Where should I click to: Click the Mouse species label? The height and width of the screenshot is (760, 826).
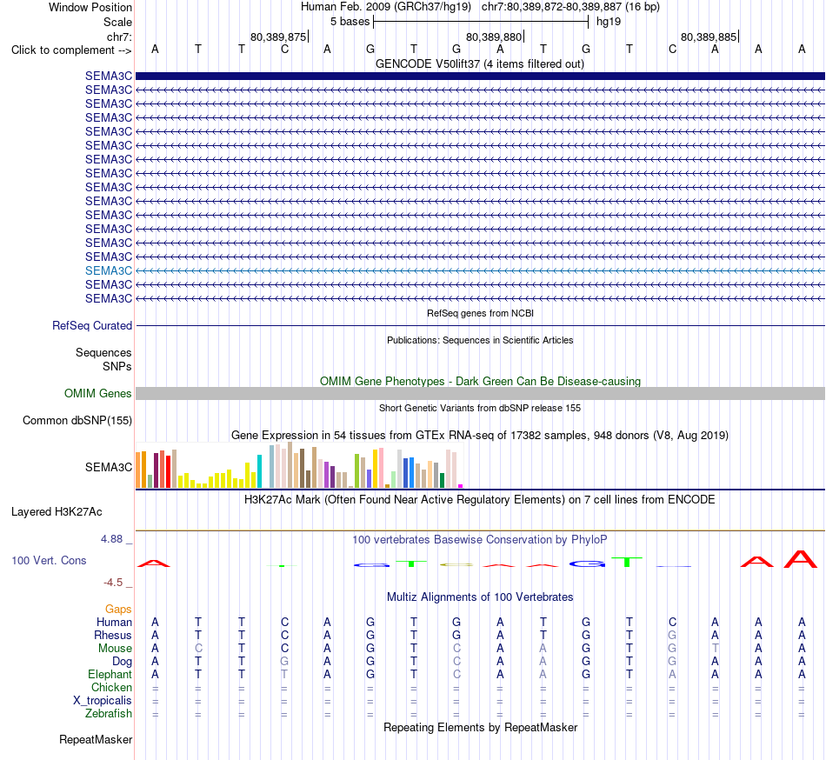pos(115,649)
